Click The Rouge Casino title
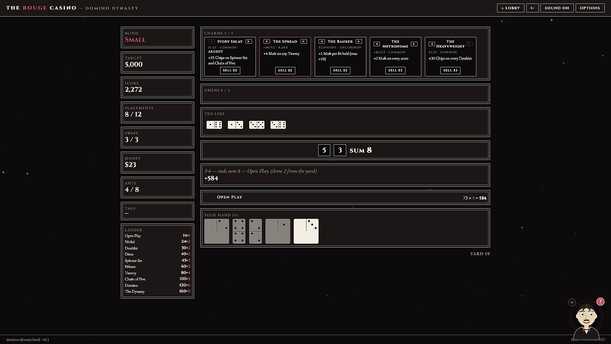The height and width of the screenshot is (344, 611). pos(41,8)
